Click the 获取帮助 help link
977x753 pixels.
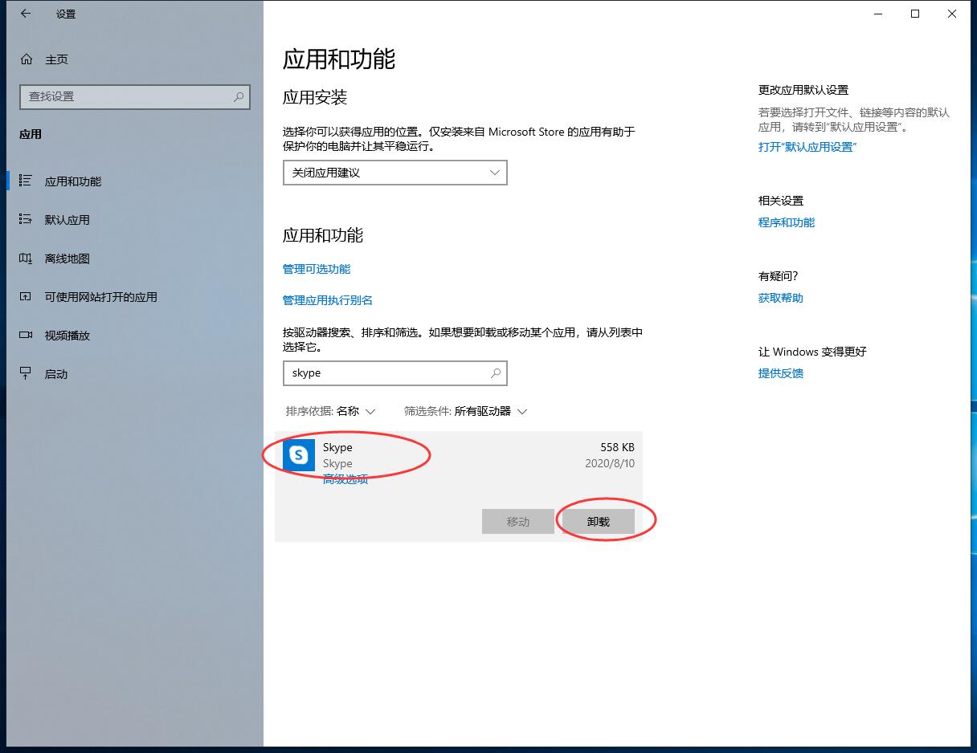pos(780,298)
